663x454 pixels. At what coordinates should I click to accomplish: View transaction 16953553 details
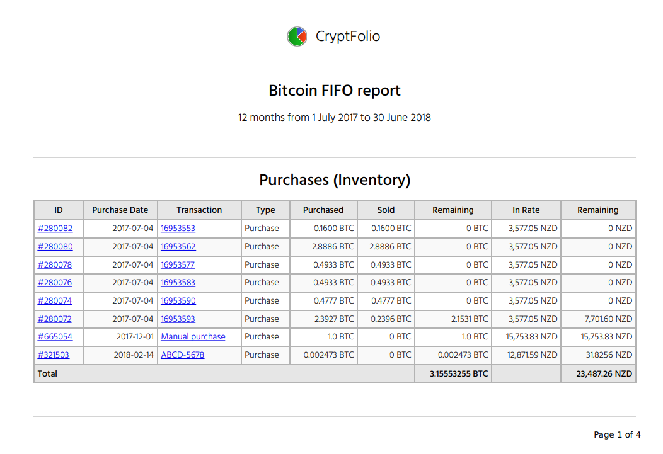tap(178, 229)
